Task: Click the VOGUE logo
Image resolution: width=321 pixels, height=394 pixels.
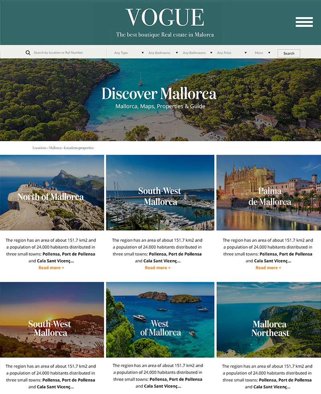Action: point(165,17)
